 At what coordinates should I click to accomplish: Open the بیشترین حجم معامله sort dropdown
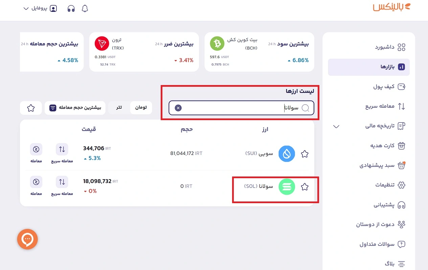pyautogui.click(x=75, y=108)
